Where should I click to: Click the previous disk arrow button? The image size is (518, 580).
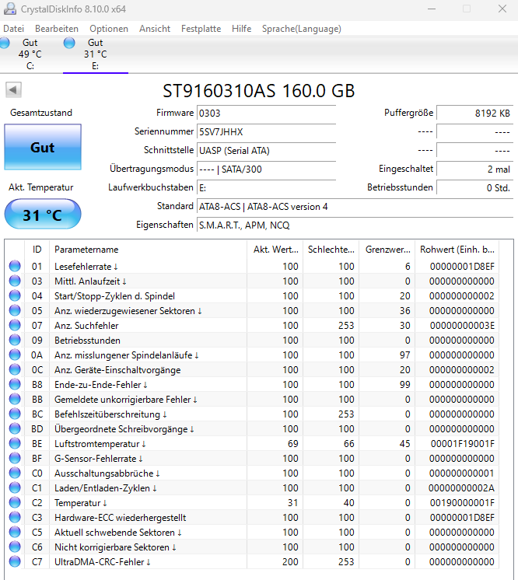[13, 89]
